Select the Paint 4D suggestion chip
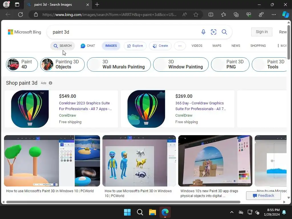The image size is (292, 219). click(x=22, y=64)
